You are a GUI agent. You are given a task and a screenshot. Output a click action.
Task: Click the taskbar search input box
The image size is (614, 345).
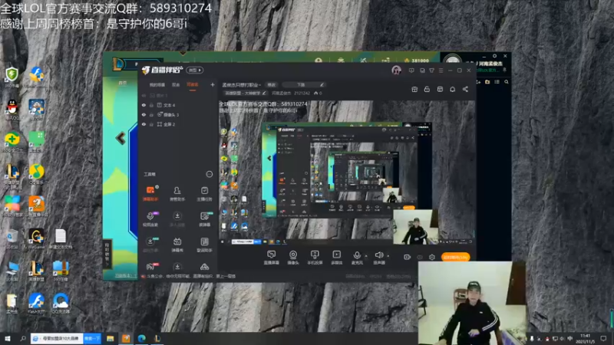tap(57, 338)
